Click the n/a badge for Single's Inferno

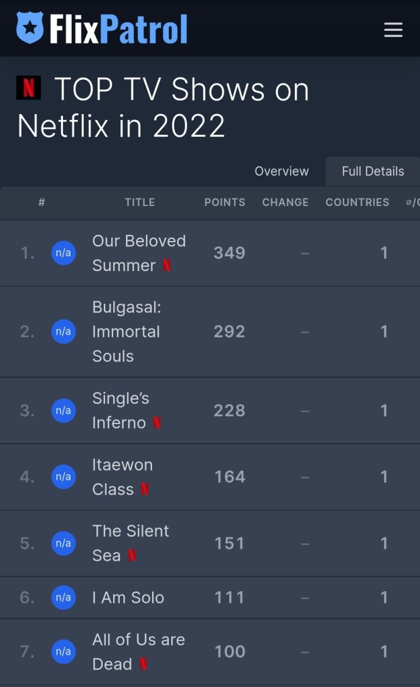[x=64, y=411]
